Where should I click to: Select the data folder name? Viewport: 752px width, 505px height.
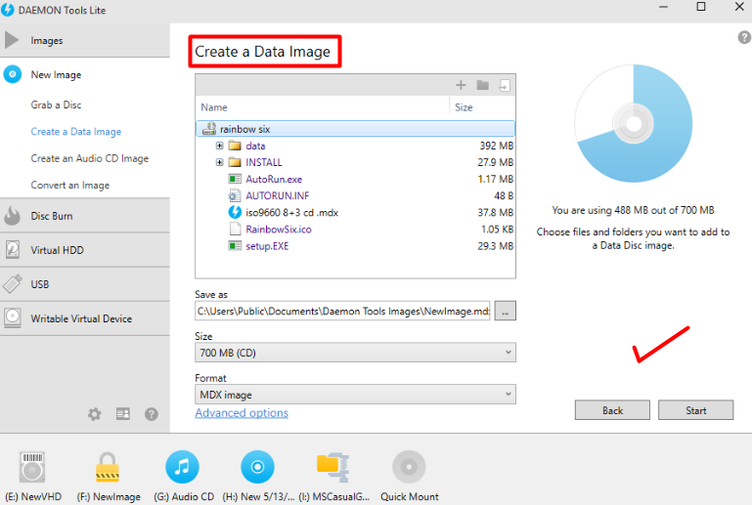tap(255, 146)
